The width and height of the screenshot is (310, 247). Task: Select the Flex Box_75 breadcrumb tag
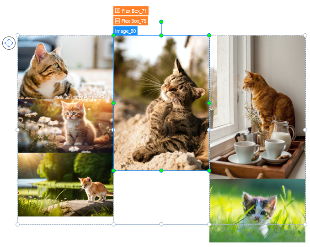131,21
